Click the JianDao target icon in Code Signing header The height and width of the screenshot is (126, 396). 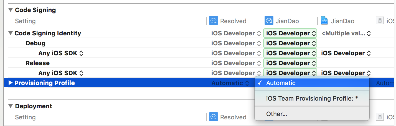(x=269, y=21)
